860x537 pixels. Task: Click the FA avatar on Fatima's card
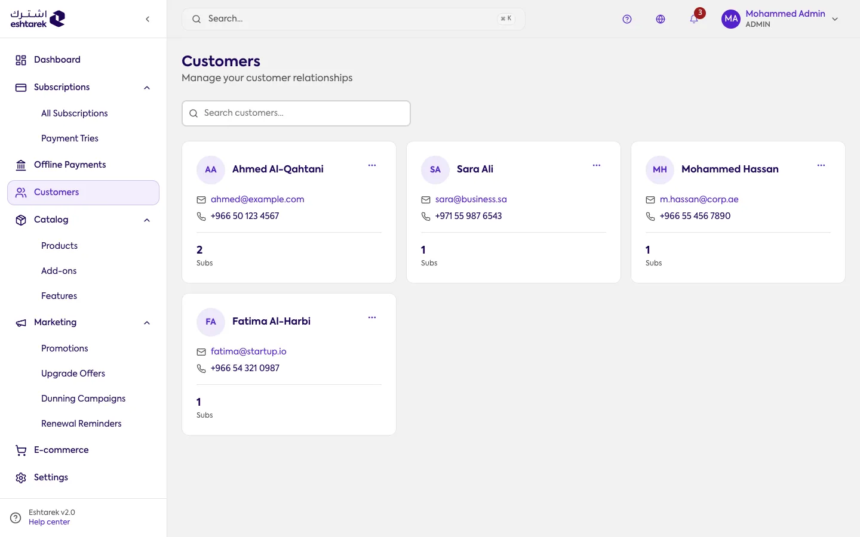pos(211,322)
